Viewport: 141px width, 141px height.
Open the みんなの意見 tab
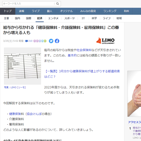click(x=88, y=11)
